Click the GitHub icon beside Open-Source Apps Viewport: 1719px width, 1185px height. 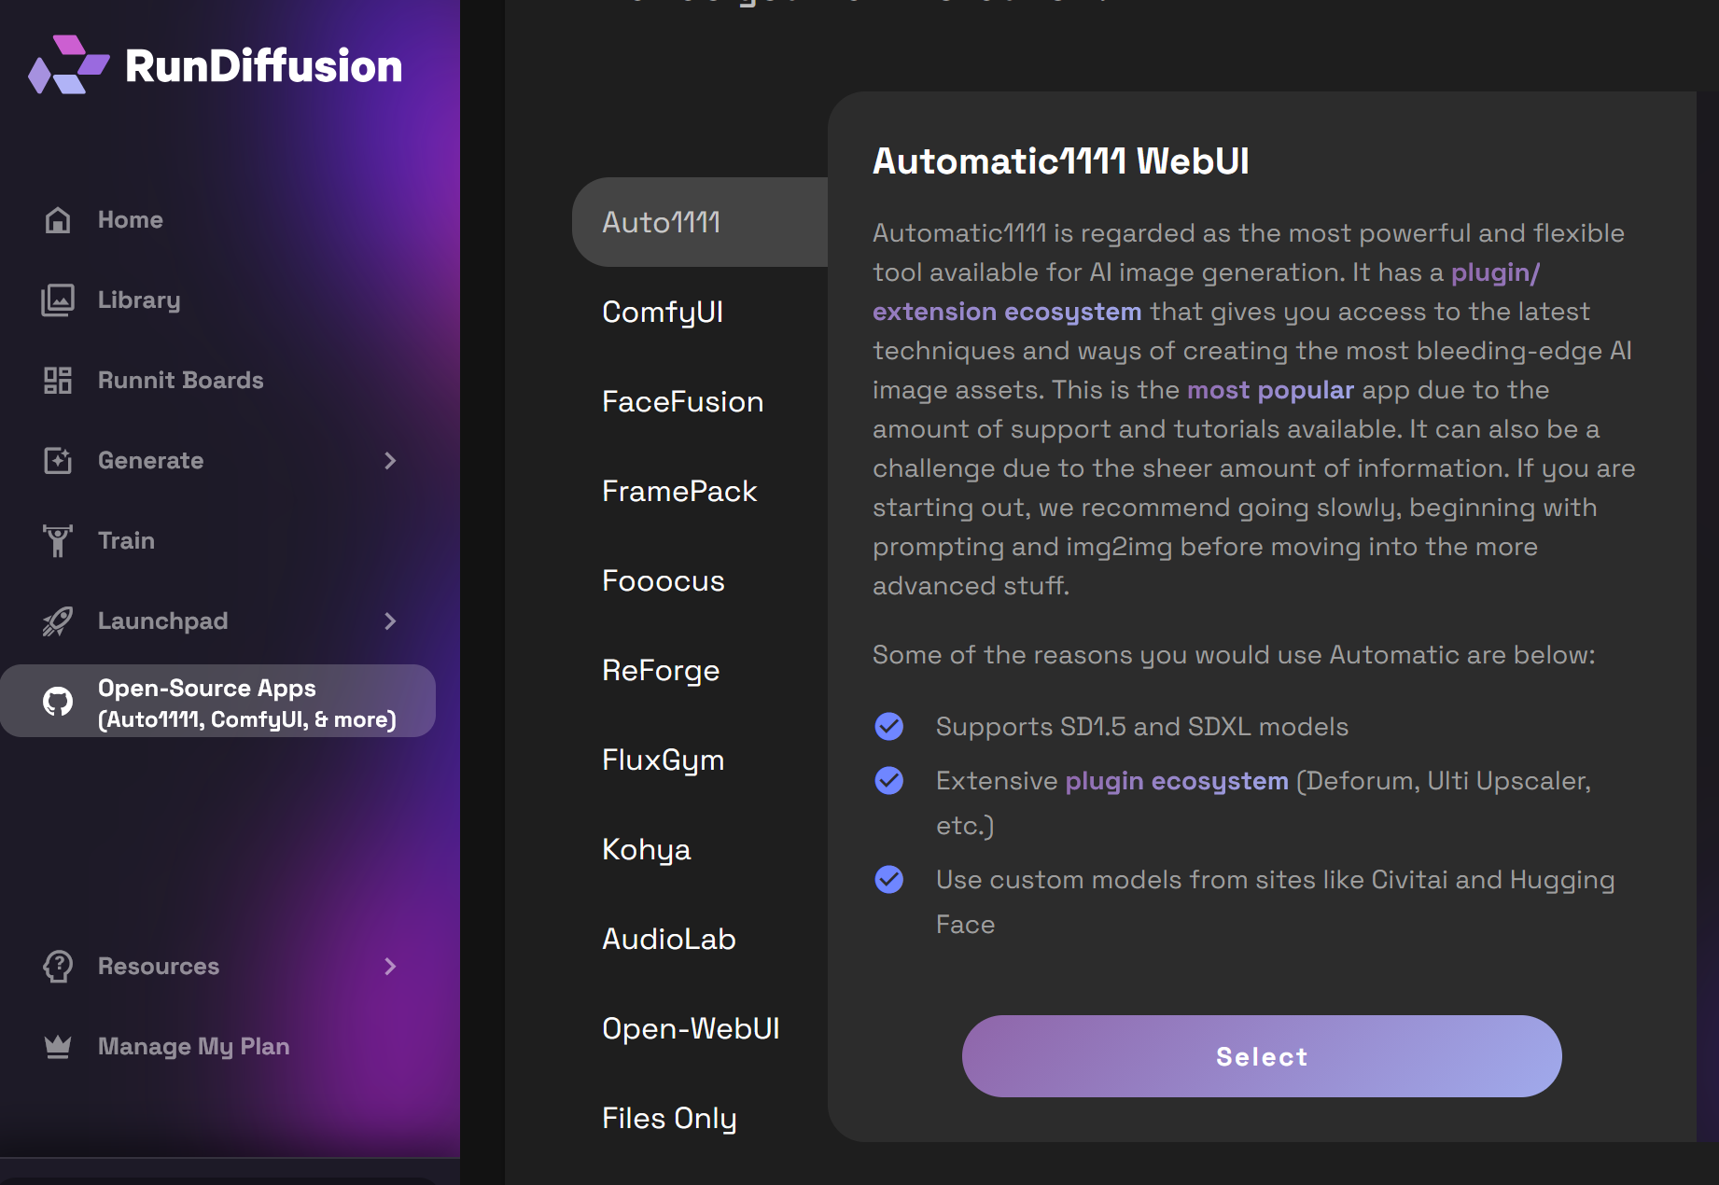point(57,702)
